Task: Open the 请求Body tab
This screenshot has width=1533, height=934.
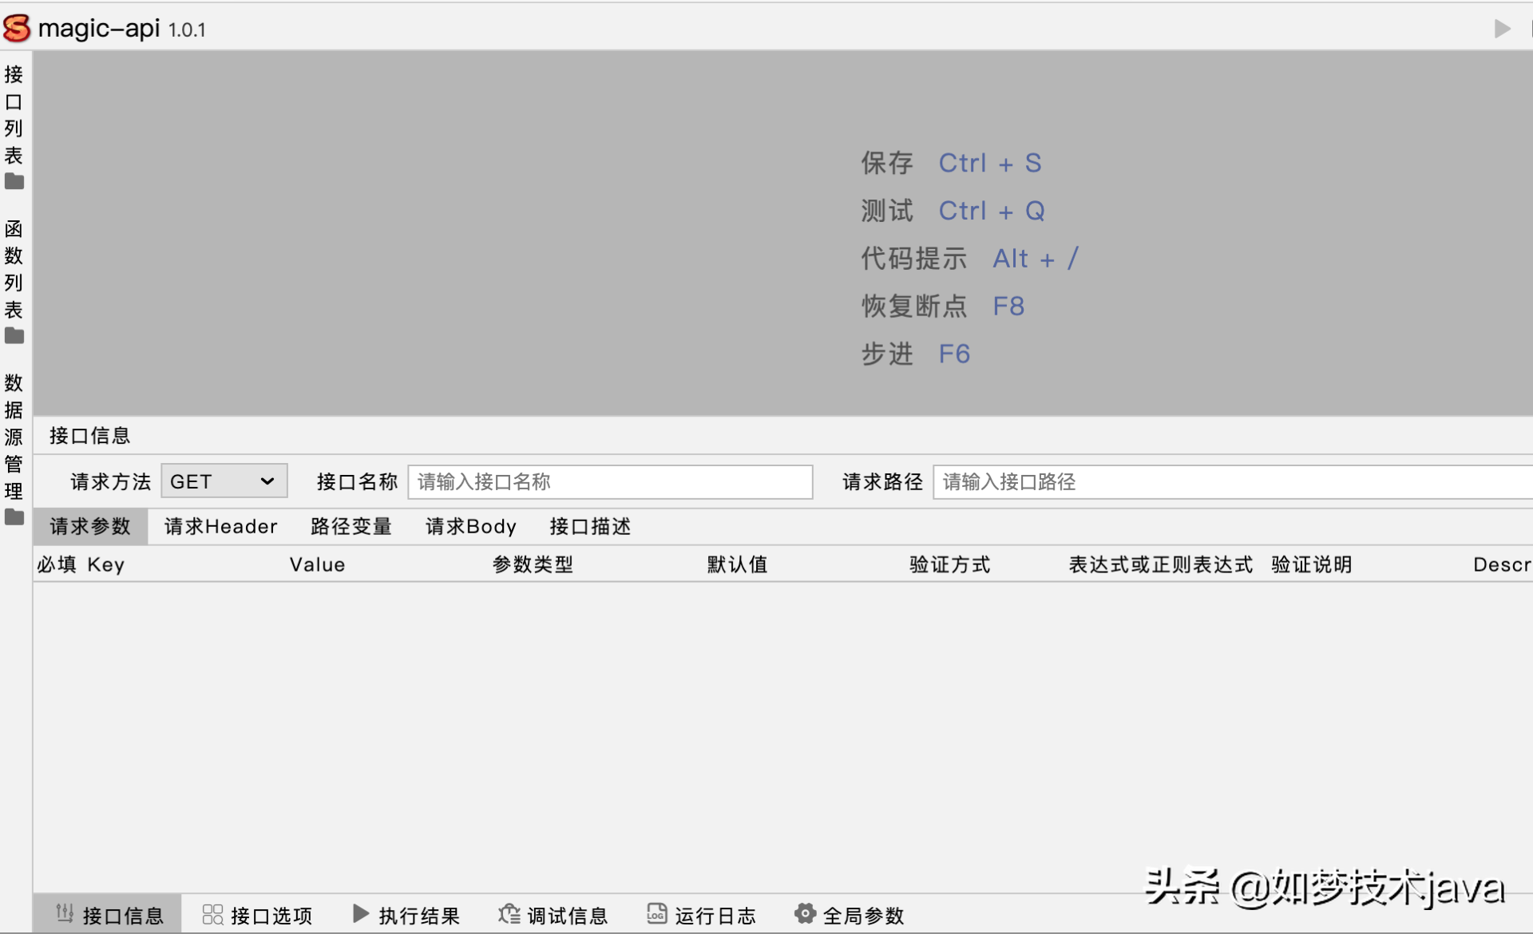Action: pyautogui.click(x=470, y=527)
